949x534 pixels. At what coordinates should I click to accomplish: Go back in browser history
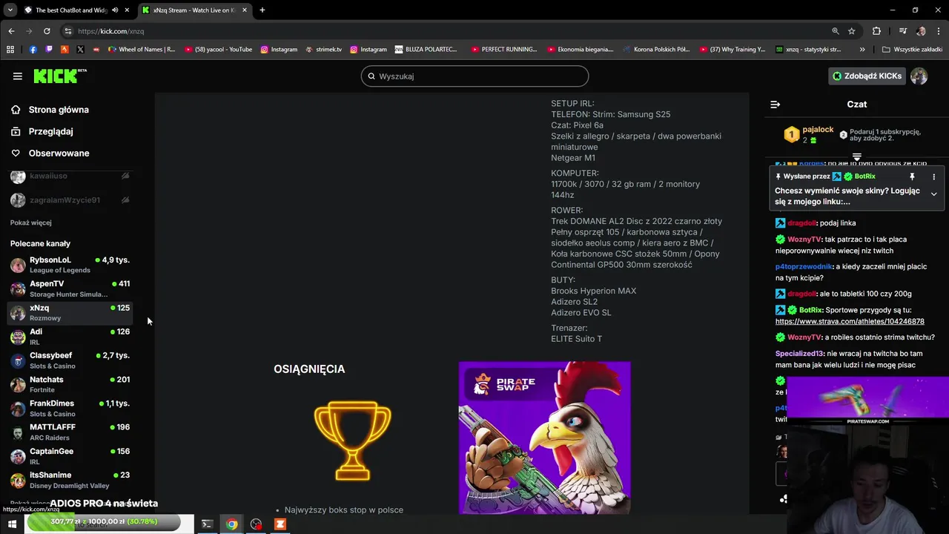point(11,31)
